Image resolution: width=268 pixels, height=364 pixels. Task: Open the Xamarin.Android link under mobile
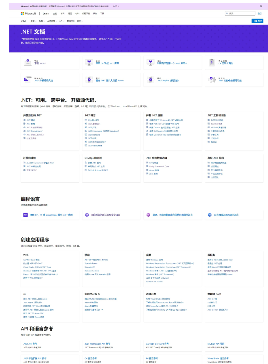pos(92,271)
